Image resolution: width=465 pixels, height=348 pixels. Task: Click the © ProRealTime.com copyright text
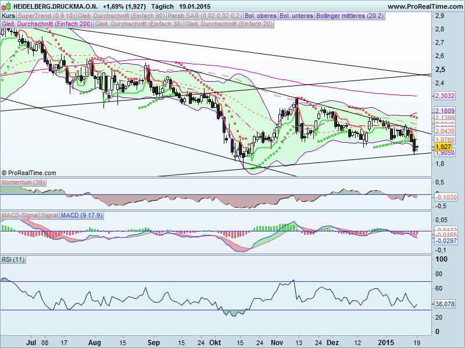[x=28, y=173]
